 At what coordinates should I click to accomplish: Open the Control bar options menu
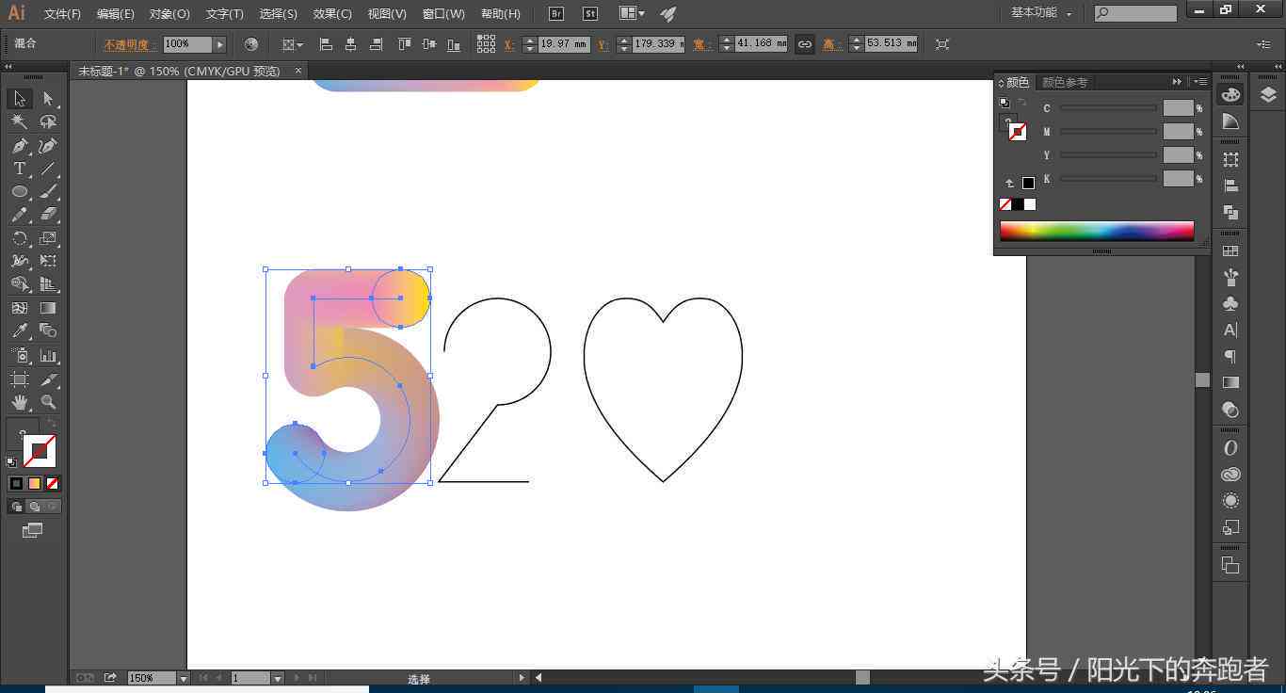(1263, 44)
